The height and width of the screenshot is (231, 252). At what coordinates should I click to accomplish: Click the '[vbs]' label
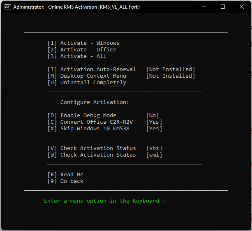click(154, 148)
